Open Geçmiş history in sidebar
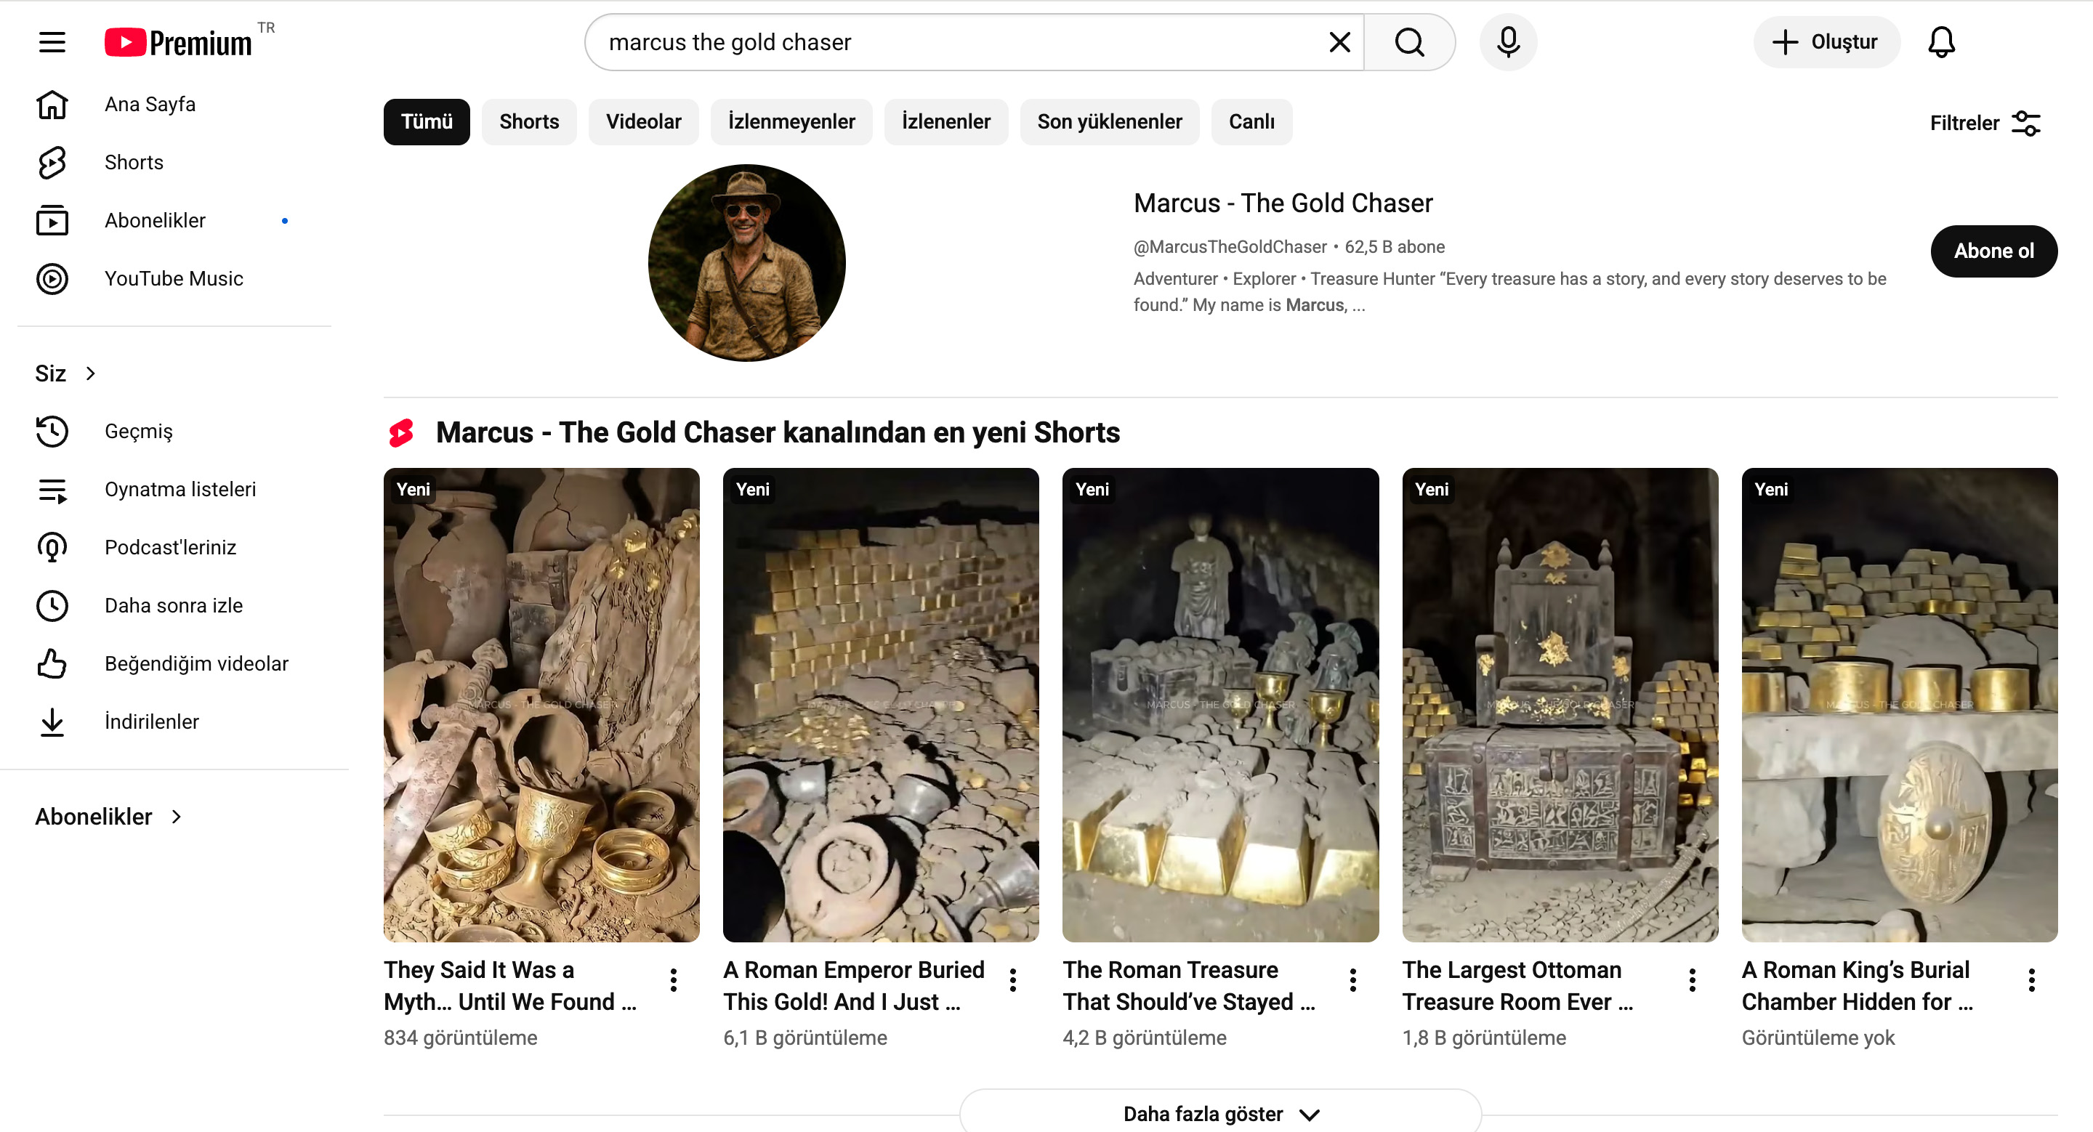The width and height of the screenshot is (2093, 1132). pyautogui.click(x=138, y=431)
